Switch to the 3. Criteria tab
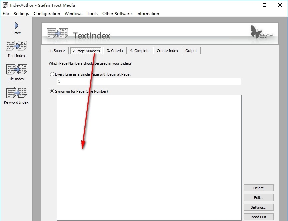The image size is (288, 221). [x=115, y=51]
